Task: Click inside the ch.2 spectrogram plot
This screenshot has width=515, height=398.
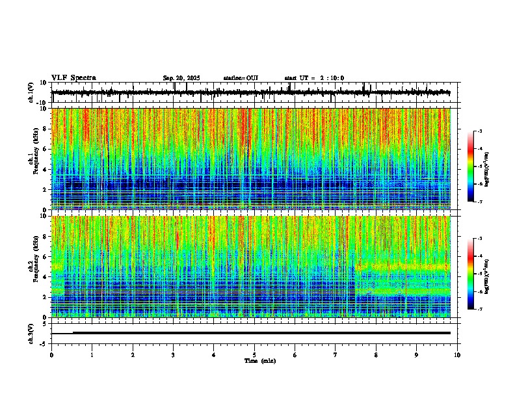Action: [251, 267]
